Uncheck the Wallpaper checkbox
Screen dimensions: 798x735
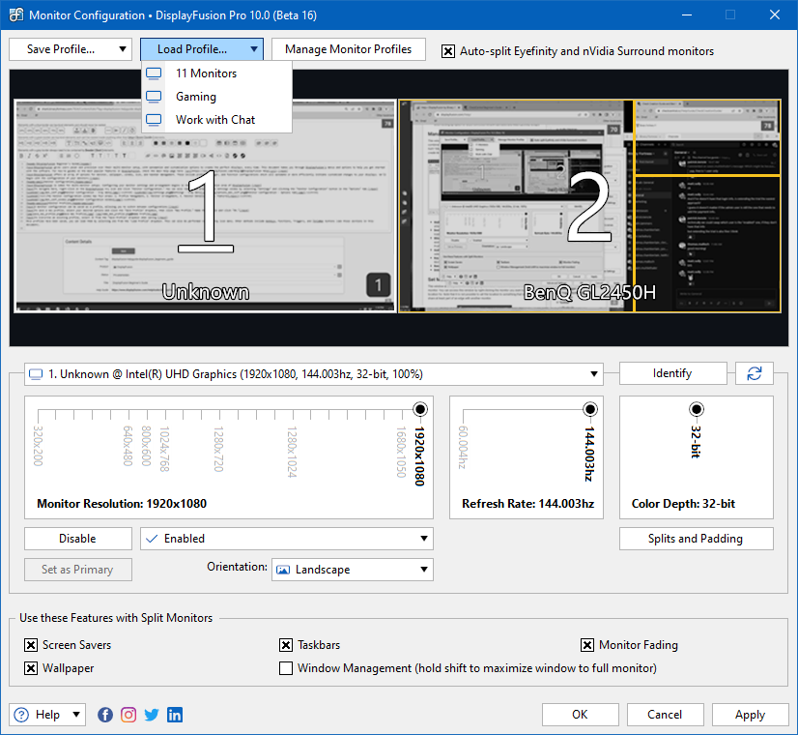(x=31, y=668)
